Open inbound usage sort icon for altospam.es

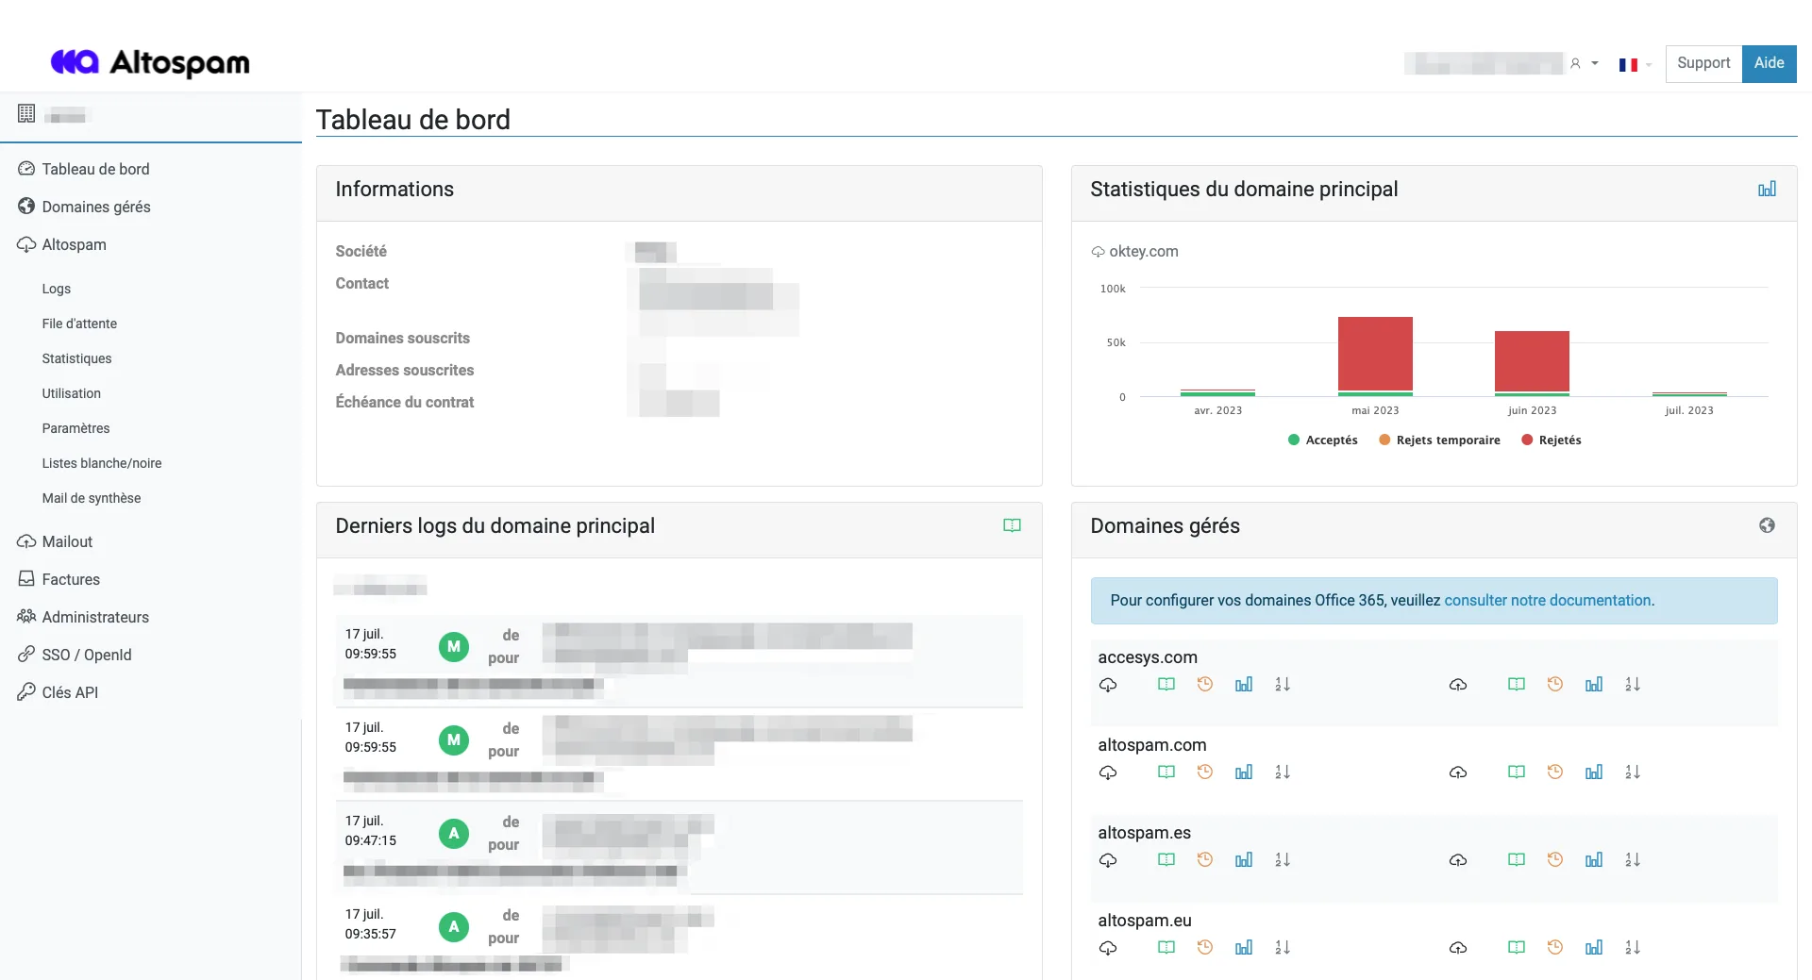pyautogui.click(x=1283, y=860)
